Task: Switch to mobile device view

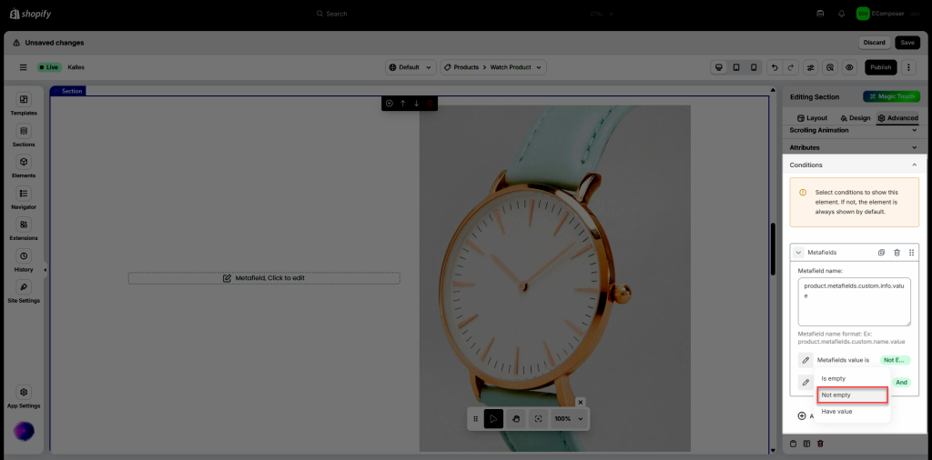Action: (753, 67)
